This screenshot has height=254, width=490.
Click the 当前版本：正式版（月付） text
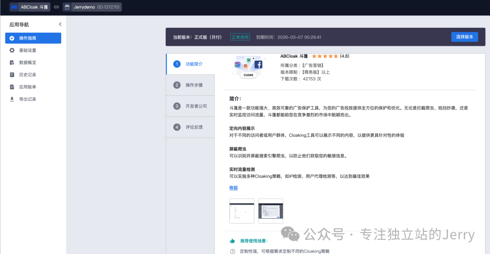click(197, 37)
